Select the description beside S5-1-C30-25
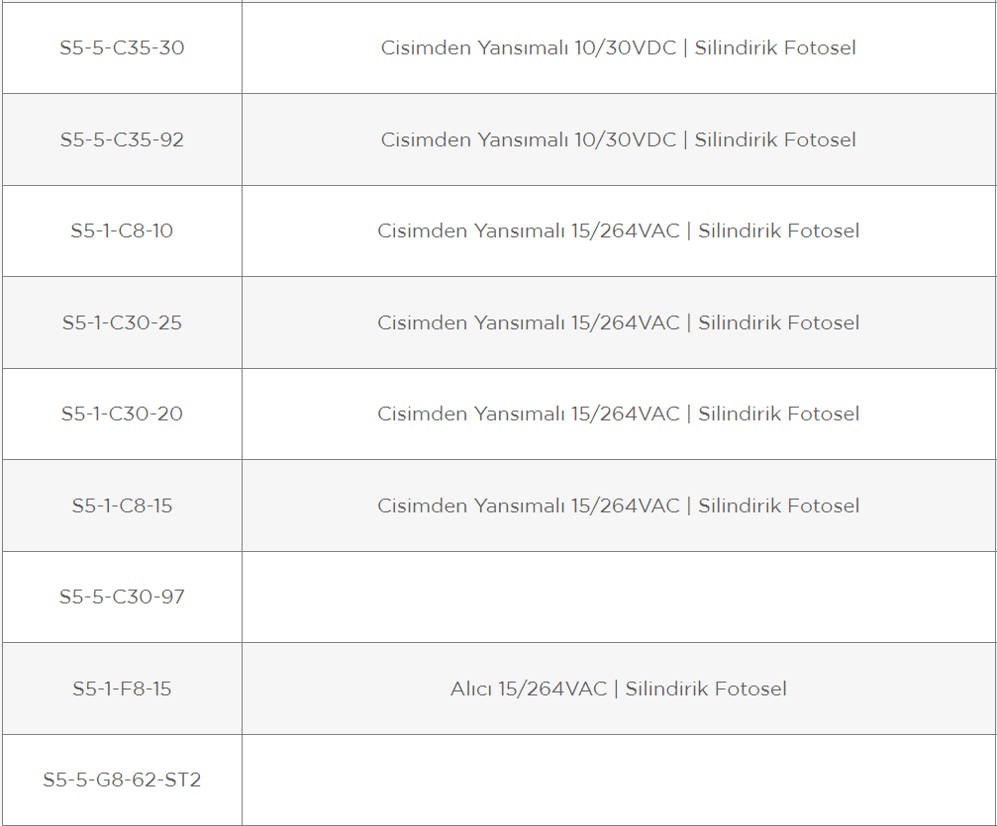The width and height of the screenshot is (997, 826). point(618,322)
